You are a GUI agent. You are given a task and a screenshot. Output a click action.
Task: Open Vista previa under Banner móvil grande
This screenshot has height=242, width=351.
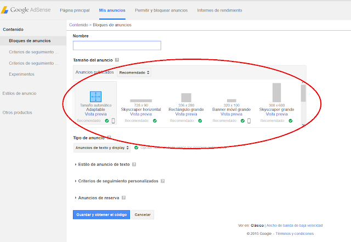coord(231,114)
